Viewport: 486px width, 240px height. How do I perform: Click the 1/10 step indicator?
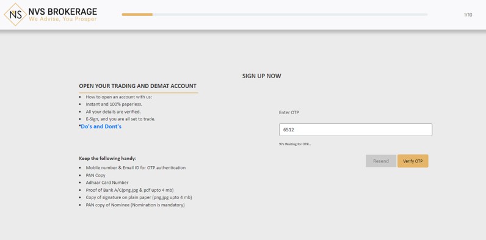(x=468, y=15)
